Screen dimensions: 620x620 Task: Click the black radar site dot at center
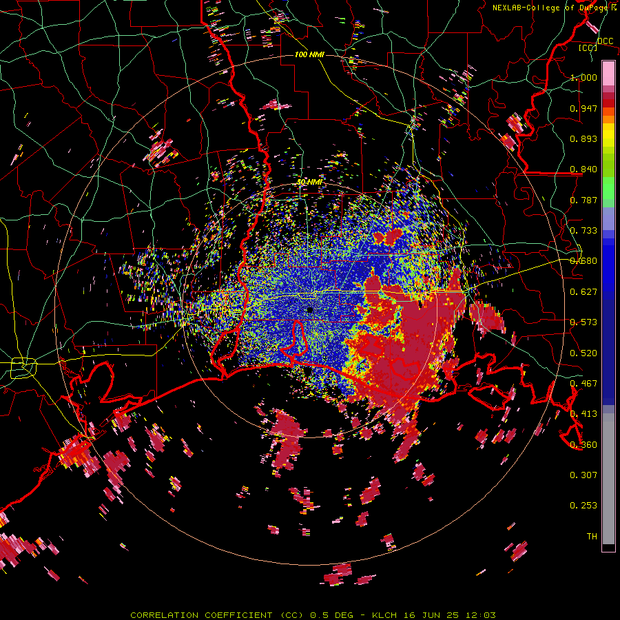point(310,310)
